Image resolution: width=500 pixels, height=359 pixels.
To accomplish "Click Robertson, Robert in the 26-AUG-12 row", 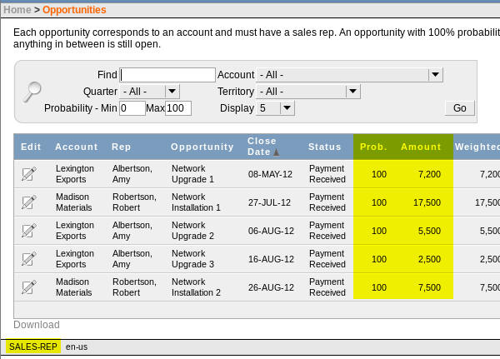I will (x=134, y=287).
